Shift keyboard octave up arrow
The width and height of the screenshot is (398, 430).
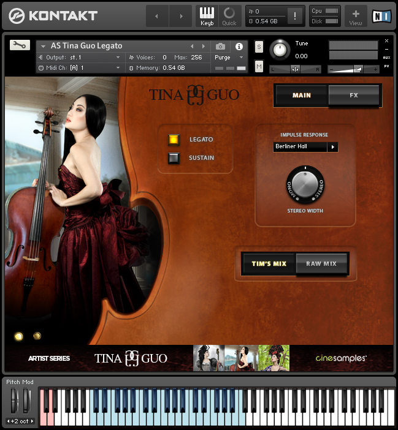coord(32,421)
